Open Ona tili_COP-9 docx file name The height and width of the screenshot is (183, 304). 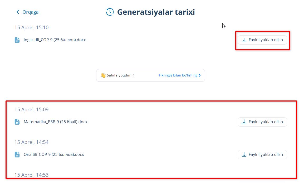point(54,155)
